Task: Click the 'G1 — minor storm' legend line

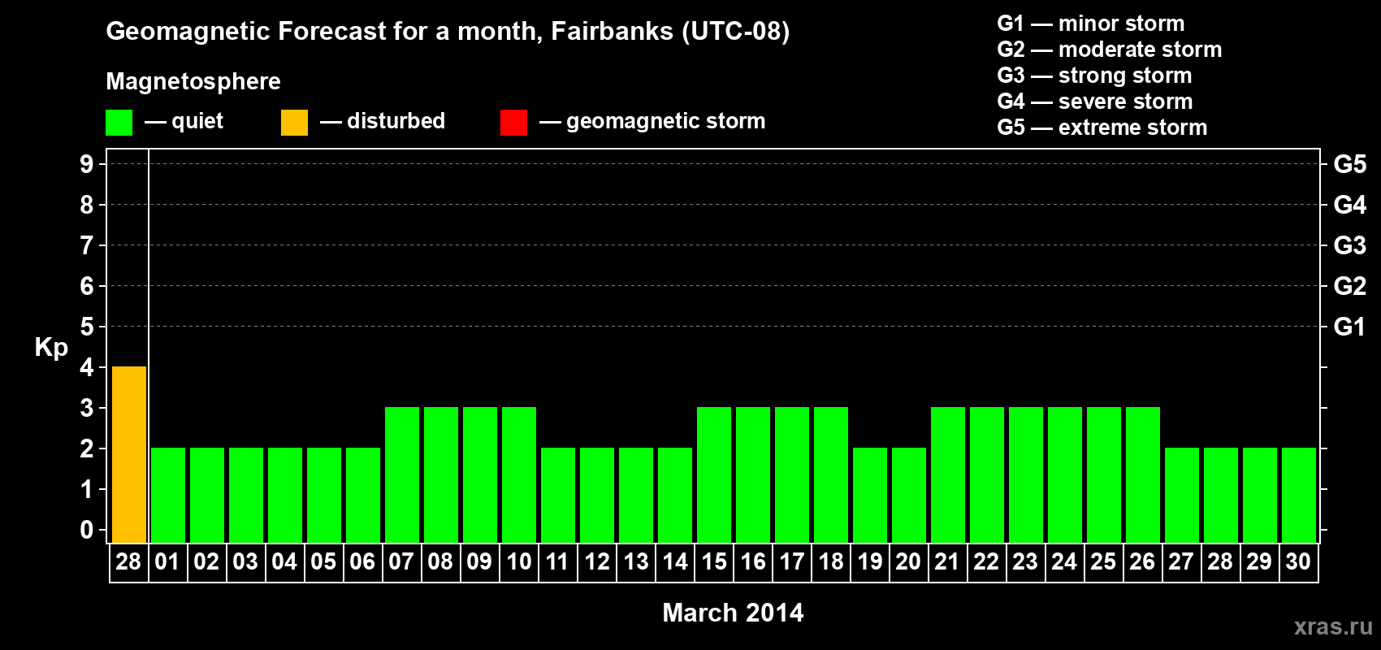Action: click(1090, 24)
